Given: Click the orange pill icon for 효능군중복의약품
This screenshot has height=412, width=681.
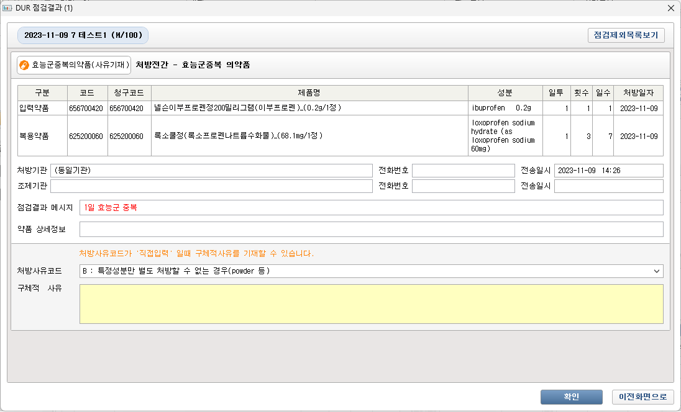Looking at the screenshot, I should (x=24, y=65).
